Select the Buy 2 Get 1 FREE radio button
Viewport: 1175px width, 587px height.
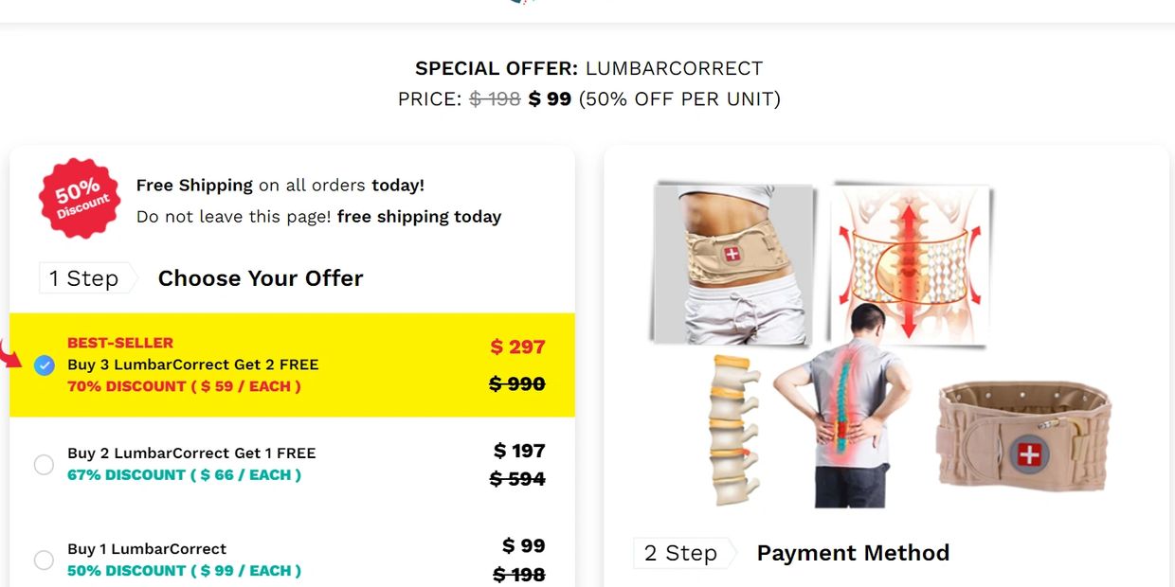44,464
